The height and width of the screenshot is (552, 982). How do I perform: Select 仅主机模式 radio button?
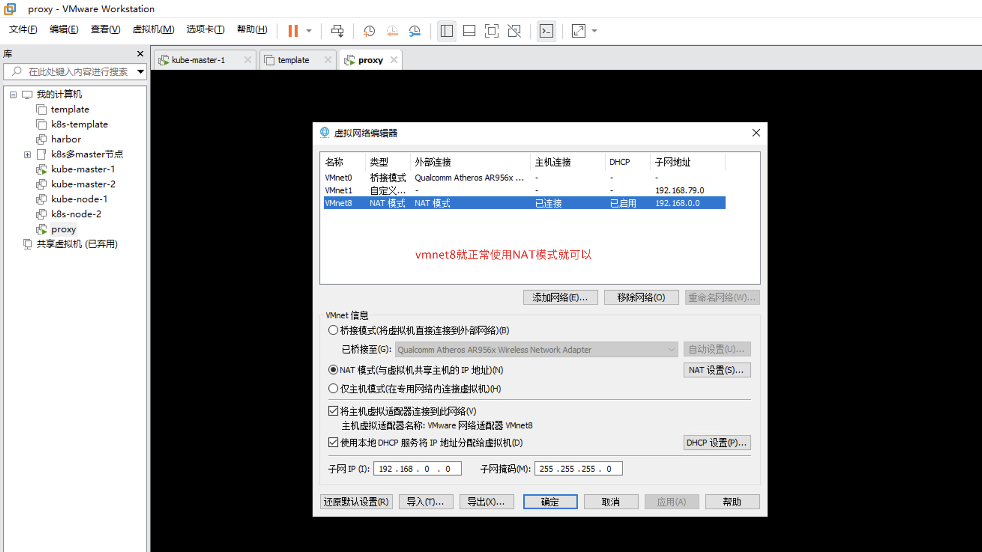333,389
